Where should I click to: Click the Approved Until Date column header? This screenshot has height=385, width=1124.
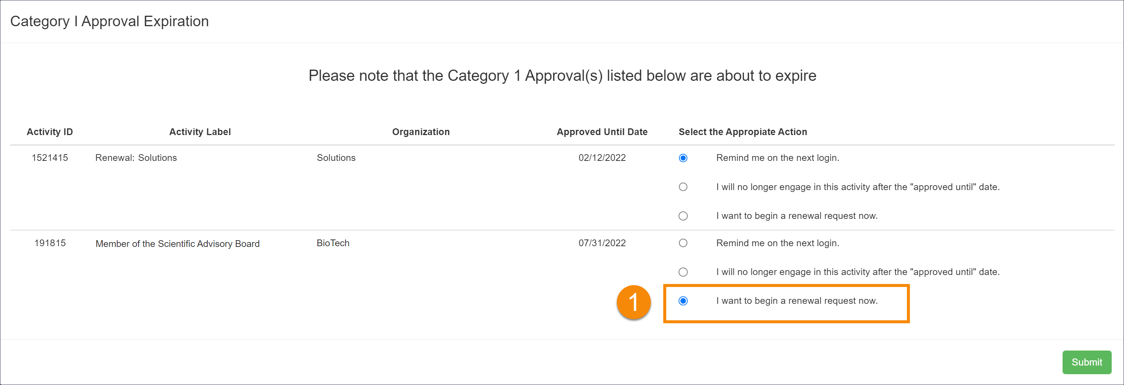602,132
